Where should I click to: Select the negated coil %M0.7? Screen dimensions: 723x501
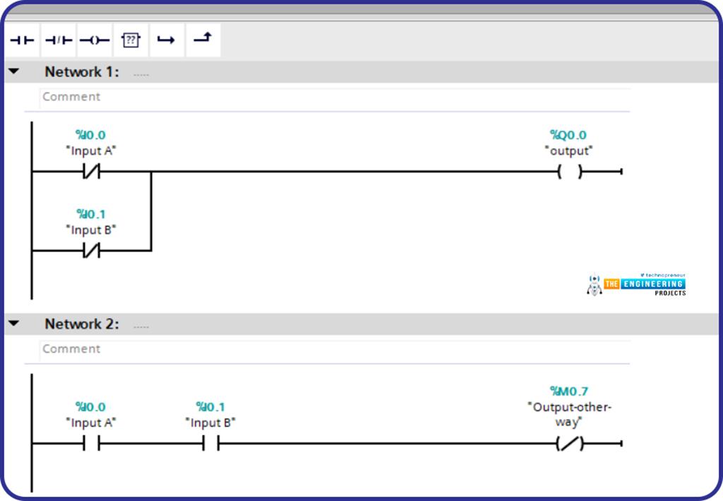click(569, 444)
